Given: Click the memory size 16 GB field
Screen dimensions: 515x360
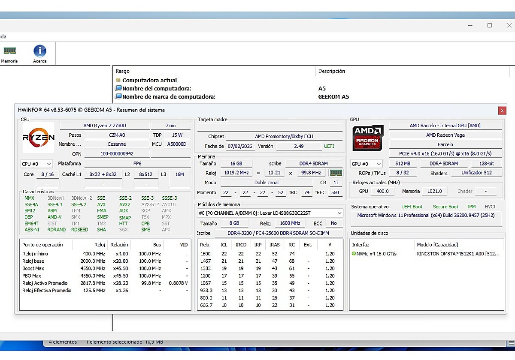Looking at the screenshot, I should click(236, 163).
